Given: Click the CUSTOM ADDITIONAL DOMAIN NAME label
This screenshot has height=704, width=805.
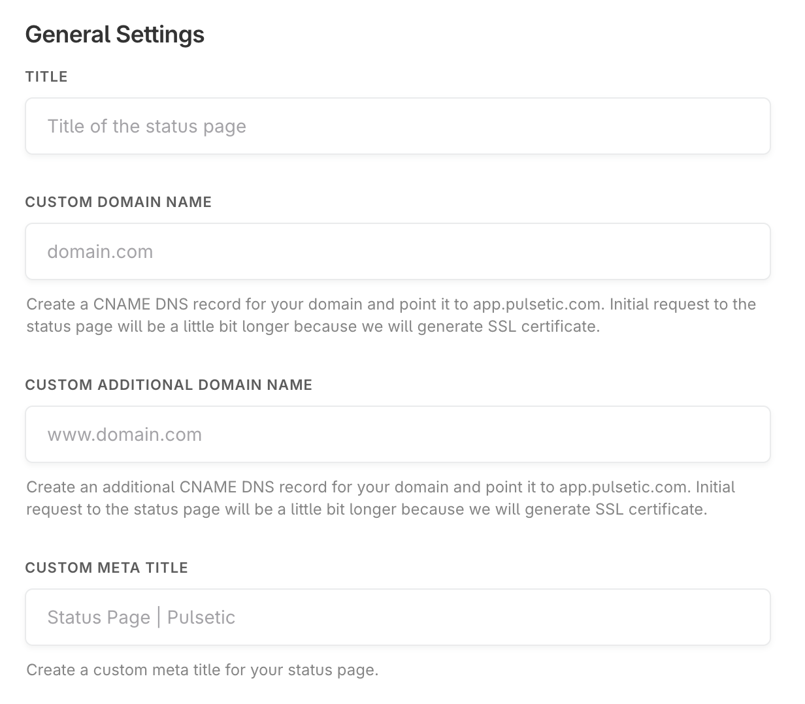Looking at the screenshot, I should tap(169, 385).
